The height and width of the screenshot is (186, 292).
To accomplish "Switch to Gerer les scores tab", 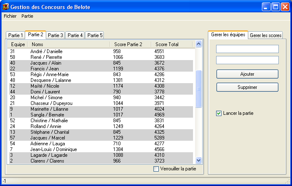I will 266,35.
